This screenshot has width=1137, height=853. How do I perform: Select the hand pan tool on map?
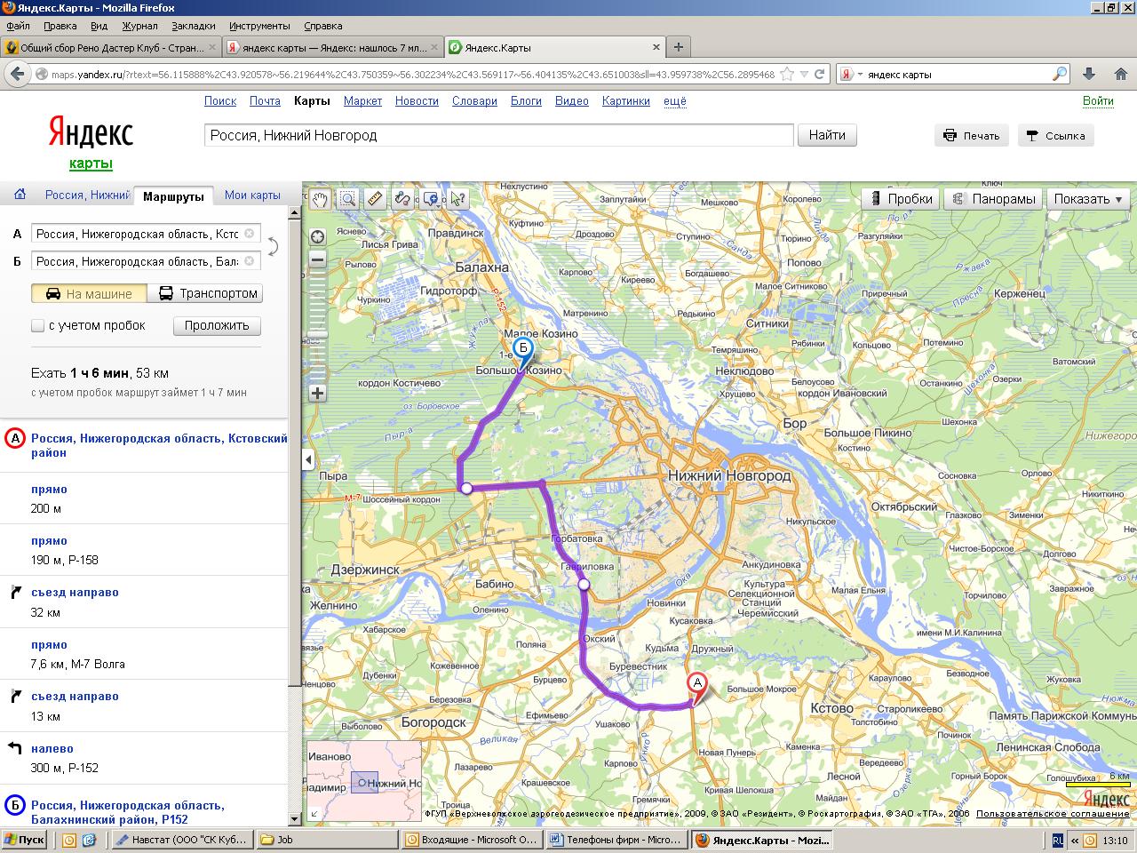pyautogui.click(x=319, y=199)
